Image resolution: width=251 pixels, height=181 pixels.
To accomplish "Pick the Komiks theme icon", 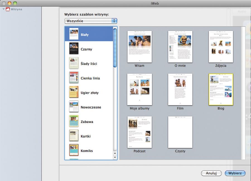I will click(x=74, y=150).
